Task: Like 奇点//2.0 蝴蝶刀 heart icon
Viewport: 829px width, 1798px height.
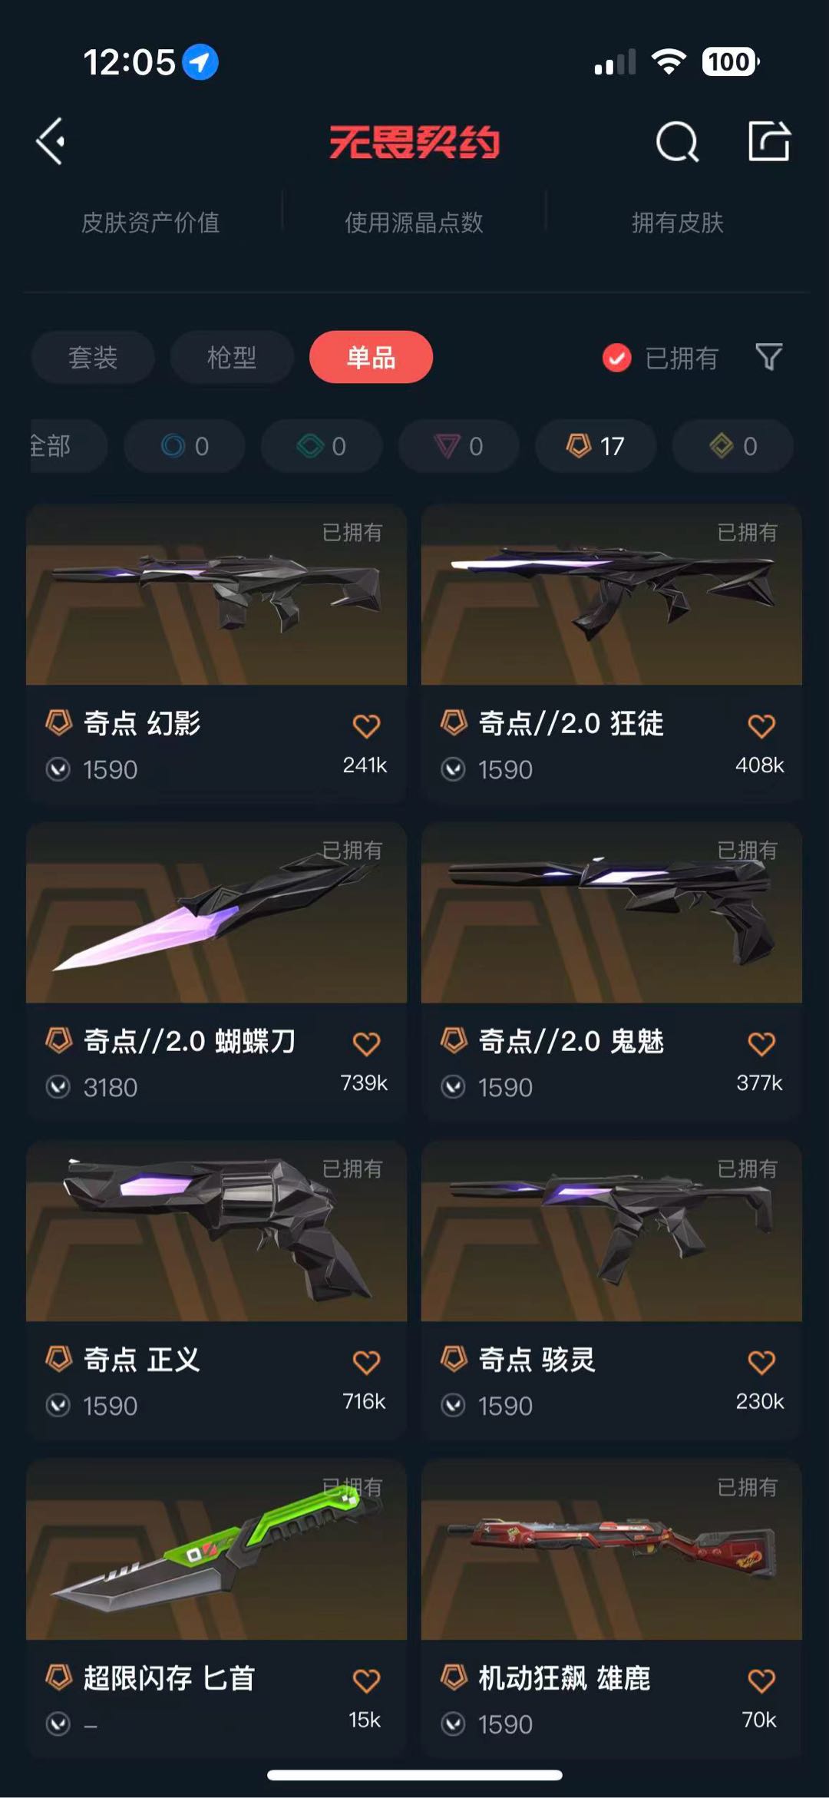Action: click(366, 1043)
